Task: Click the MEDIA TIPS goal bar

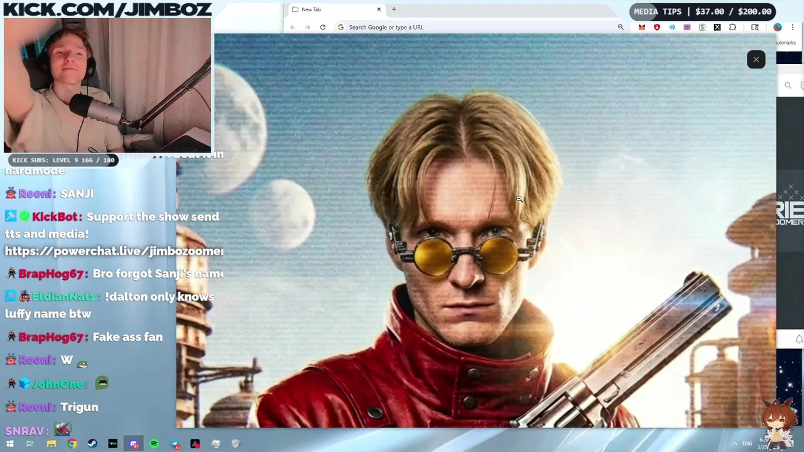Action: click(x=703, y=11)
